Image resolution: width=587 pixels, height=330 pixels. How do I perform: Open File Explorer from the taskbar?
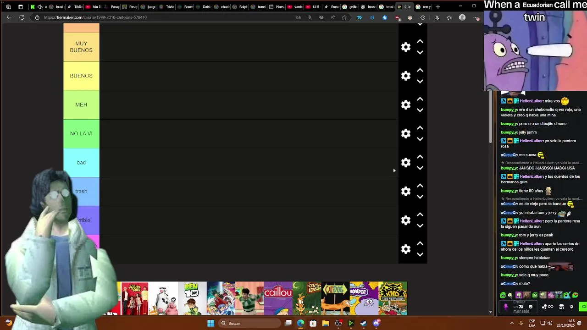[x=326, y=323]
